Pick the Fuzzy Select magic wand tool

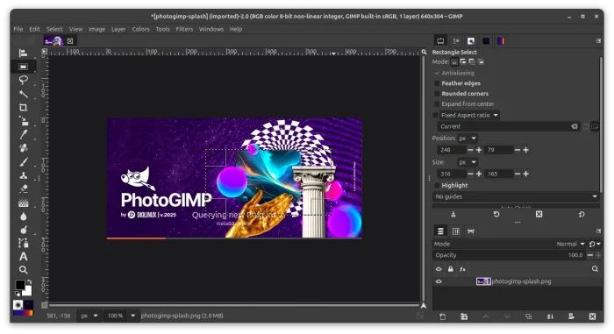coord(23,94)
